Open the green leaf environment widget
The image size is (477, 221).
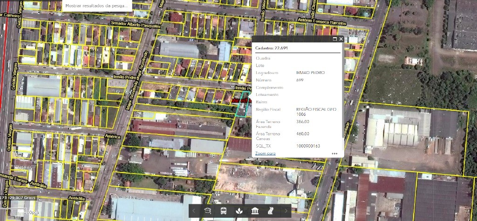point(239,211)
